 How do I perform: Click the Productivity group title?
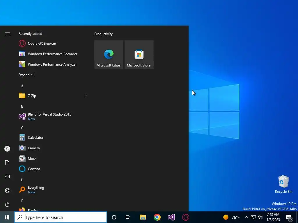point(103,34)
